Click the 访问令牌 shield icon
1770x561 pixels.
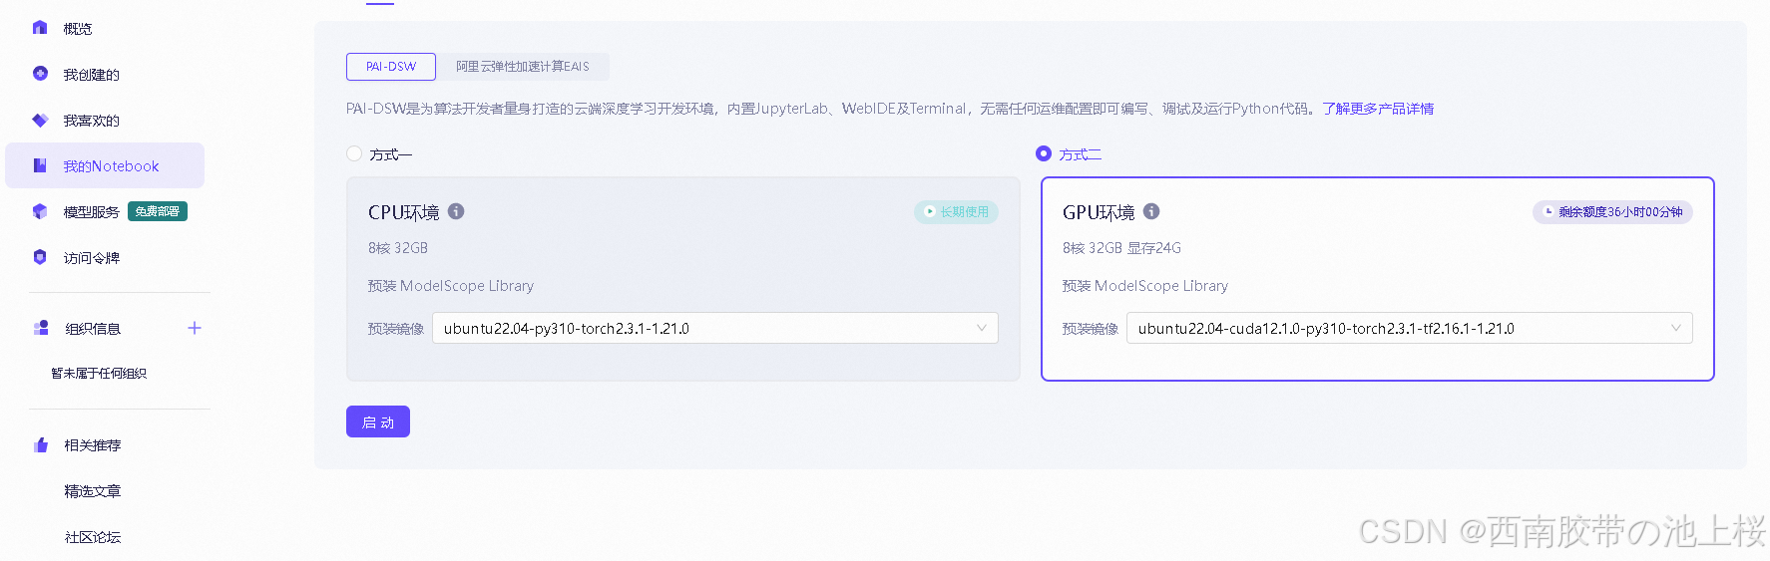click(x=40, y=257)
